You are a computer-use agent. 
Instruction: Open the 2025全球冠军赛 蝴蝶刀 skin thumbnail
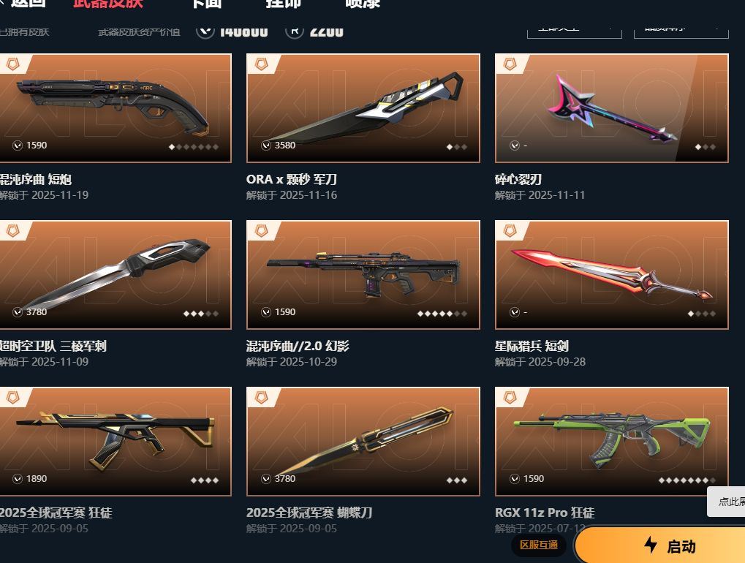tap(363, 442)
